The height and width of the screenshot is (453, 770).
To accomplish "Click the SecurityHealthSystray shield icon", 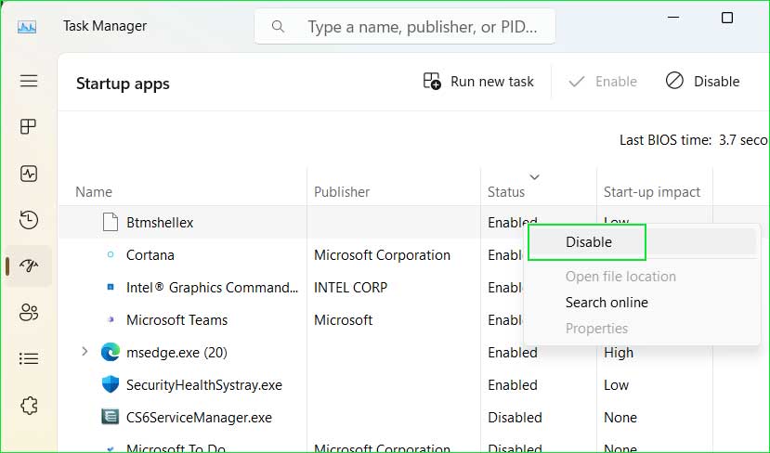I will (111, 384).
